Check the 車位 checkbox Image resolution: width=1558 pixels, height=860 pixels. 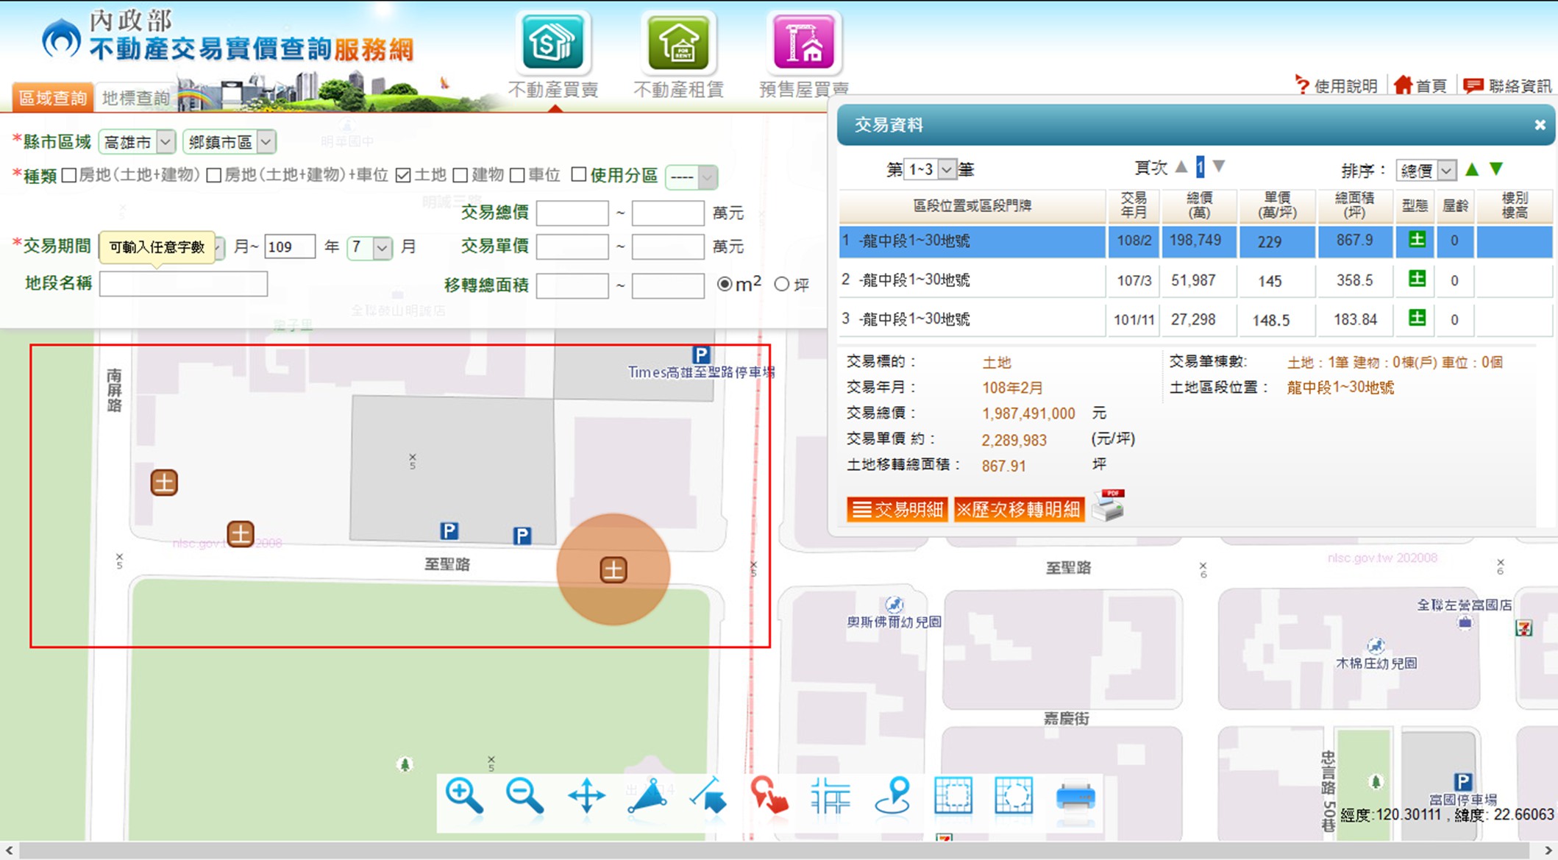517,175
